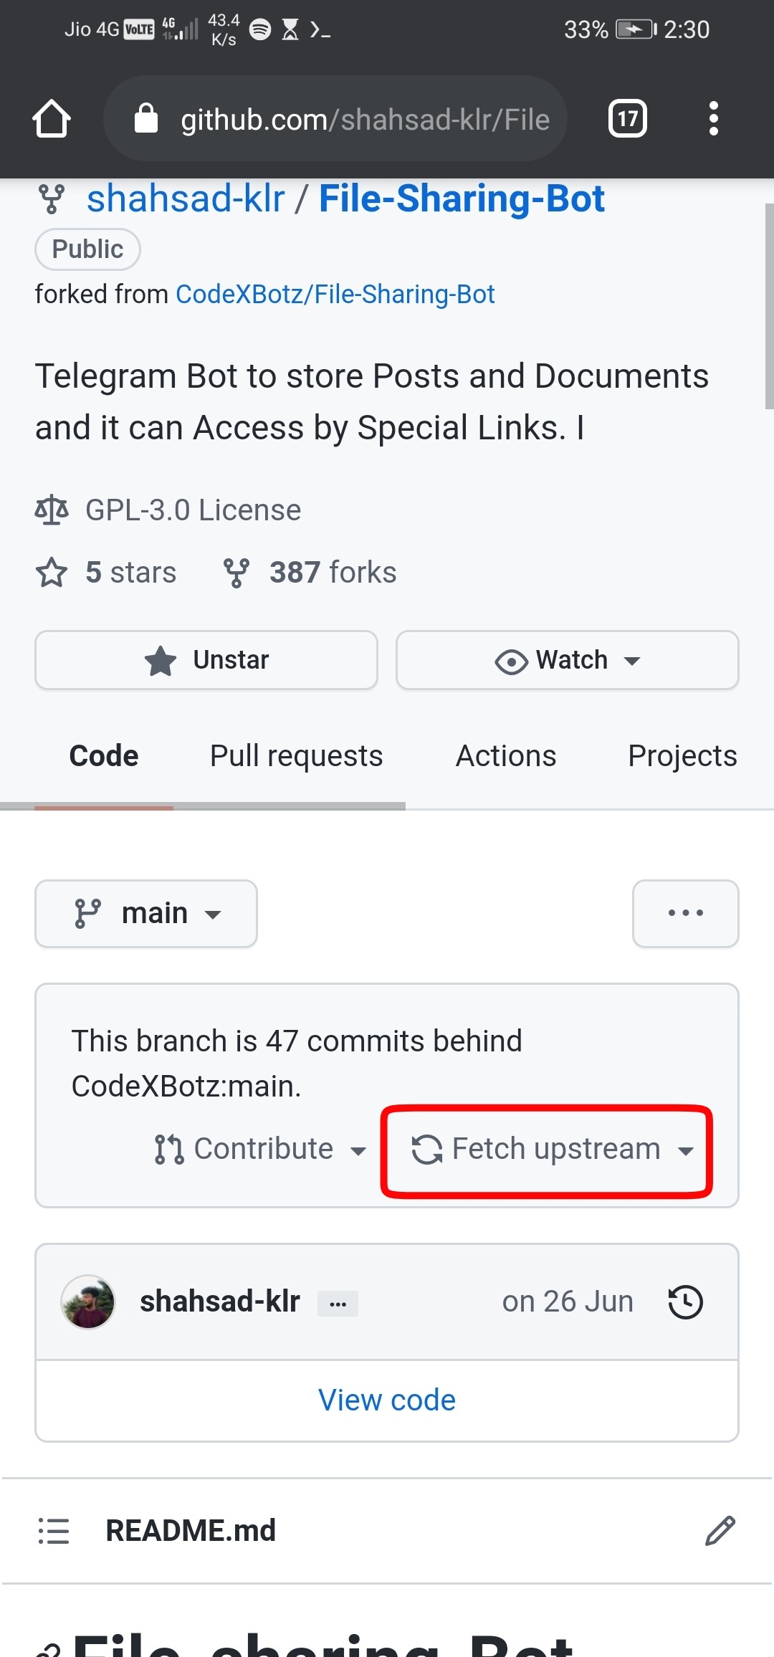Viewport: 774px width, 1657px height.
Task: Tap the site lock icon in address bar
Action: 146,118
